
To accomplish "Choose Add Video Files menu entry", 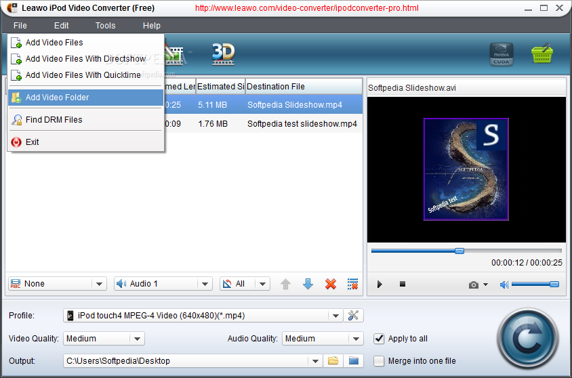I will pos(85,43).
